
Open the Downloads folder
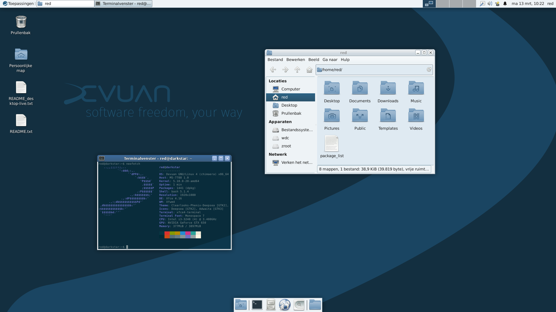[388, 92]
